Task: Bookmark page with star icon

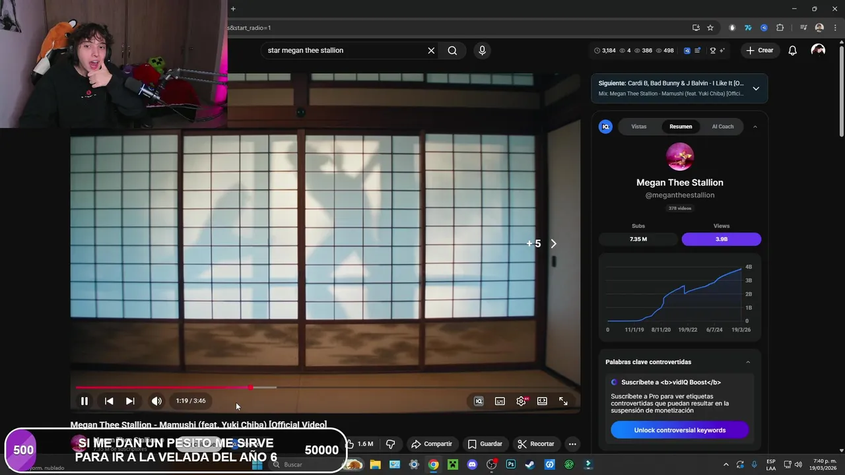Action: (x=710, y=28)
